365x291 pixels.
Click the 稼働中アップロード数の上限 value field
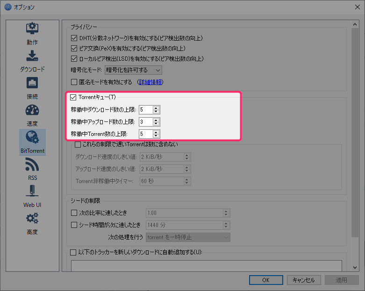[x=146, y=121]
